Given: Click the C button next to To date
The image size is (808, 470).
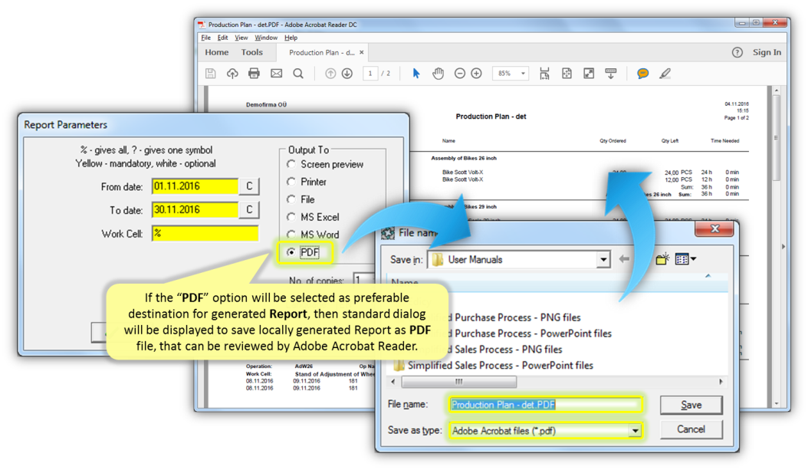Looking at the screenshot, I should pyautogui.click(x=249, y=210).
